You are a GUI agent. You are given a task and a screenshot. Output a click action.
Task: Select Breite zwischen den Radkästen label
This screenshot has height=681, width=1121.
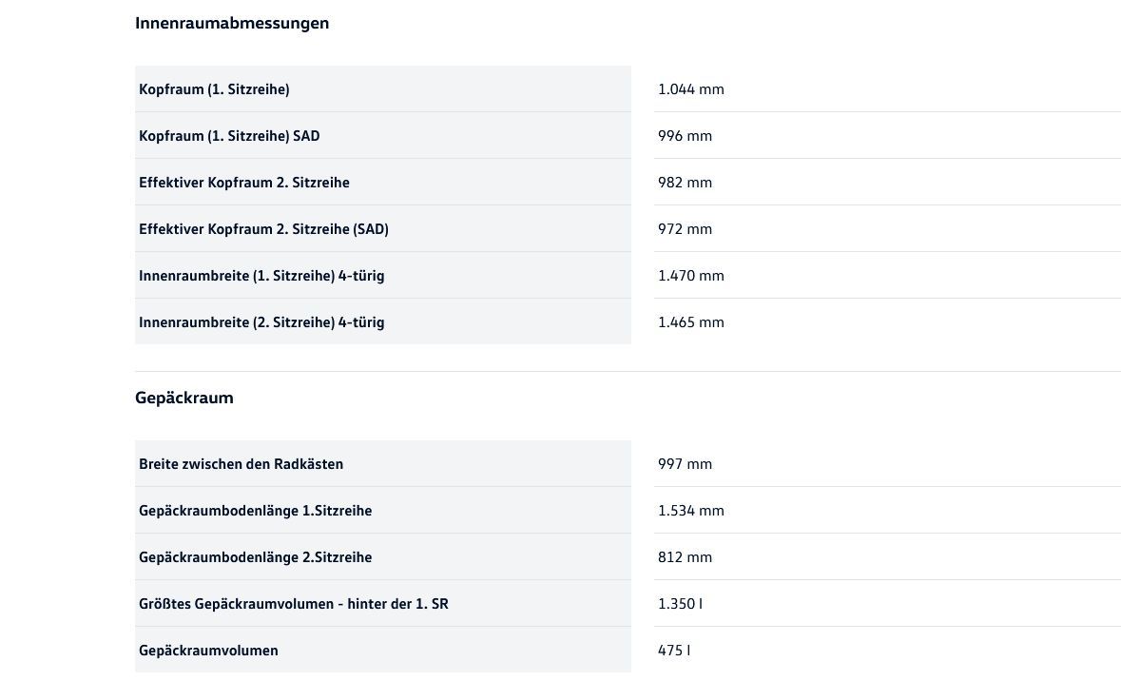coord(241,464)
